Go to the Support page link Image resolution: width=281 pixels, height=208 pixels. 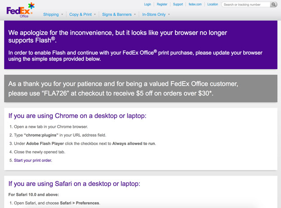(x=178, y=4)
